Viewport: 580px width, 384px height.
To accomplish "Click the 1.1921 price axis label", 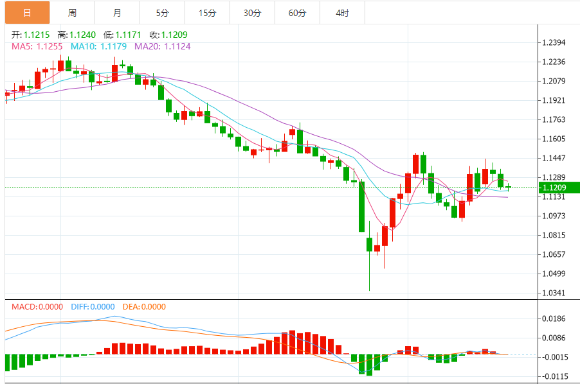I will click(x=554, y=100).
